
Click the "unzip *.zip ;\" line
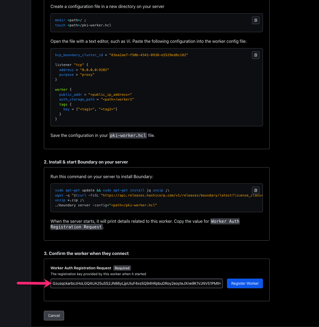coord(69,200)
